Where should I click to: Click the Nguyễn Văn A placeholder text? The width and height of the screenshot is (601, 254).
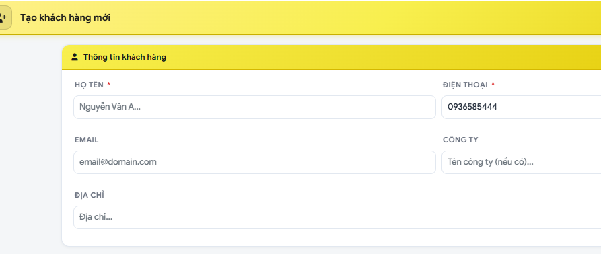(110, 107)
